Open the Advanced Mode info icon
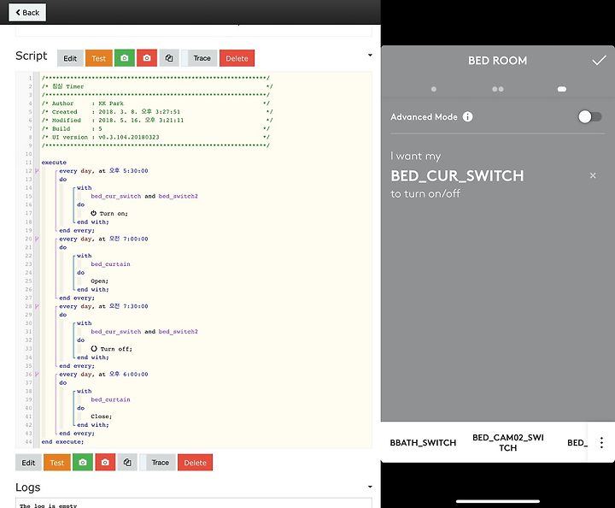This screenshot has width=615, height=508. tap(467, 116)
